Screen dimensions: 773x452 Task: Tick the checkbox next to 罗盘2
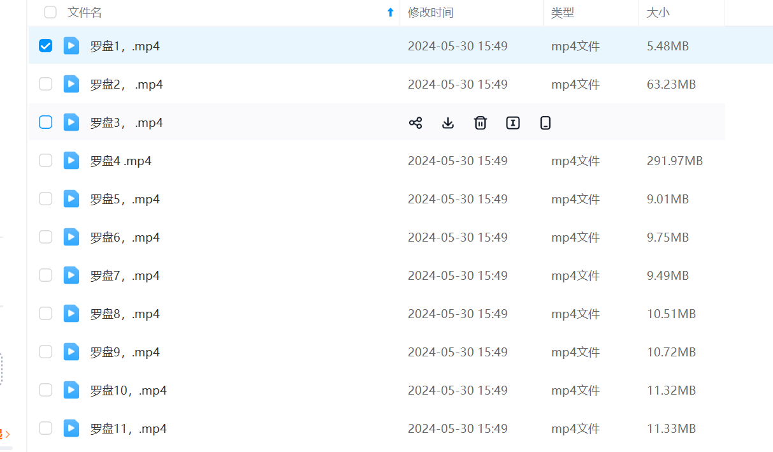[45, 84]
